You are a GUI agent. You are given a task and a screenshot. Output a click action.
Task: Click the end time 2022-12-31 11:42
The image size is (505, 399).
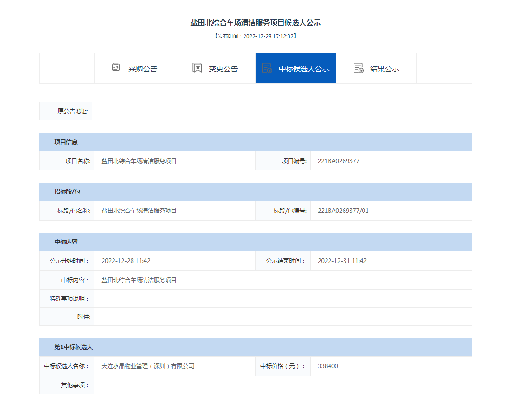(x=342, y=261)
